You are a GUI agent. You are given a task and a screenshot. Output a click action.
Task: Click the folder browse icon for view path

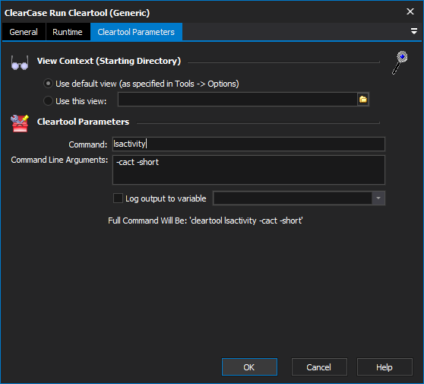pos(363,100)
